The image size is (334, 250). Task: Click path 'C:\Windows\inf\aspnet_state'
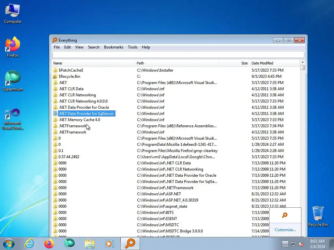coord(162,206)
